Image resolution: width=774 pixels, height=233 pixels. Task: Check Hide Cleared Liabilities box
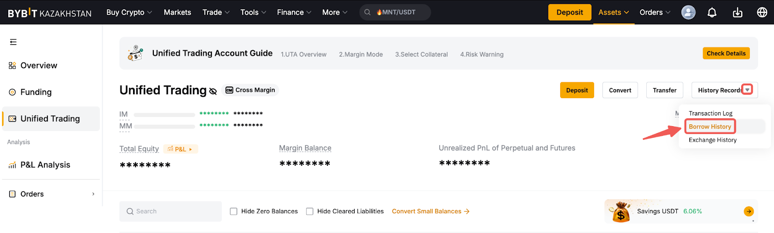click(x=310, y=211)
